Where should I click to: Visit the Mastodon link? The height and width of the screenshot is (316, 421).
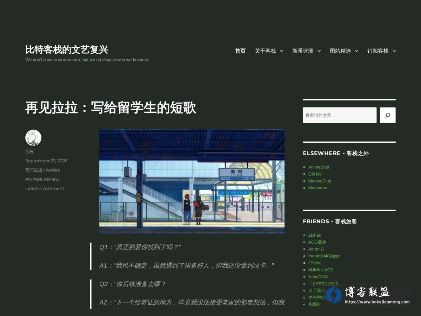tap(318, 188)
